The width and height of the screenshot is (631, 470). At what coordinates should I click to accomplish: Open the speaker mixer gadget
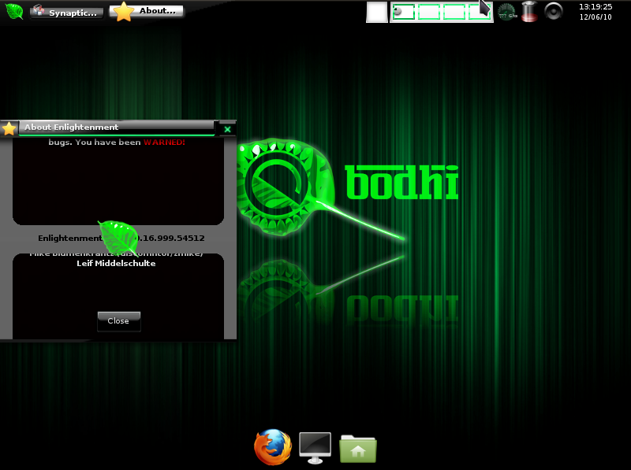tap(552, 12)
